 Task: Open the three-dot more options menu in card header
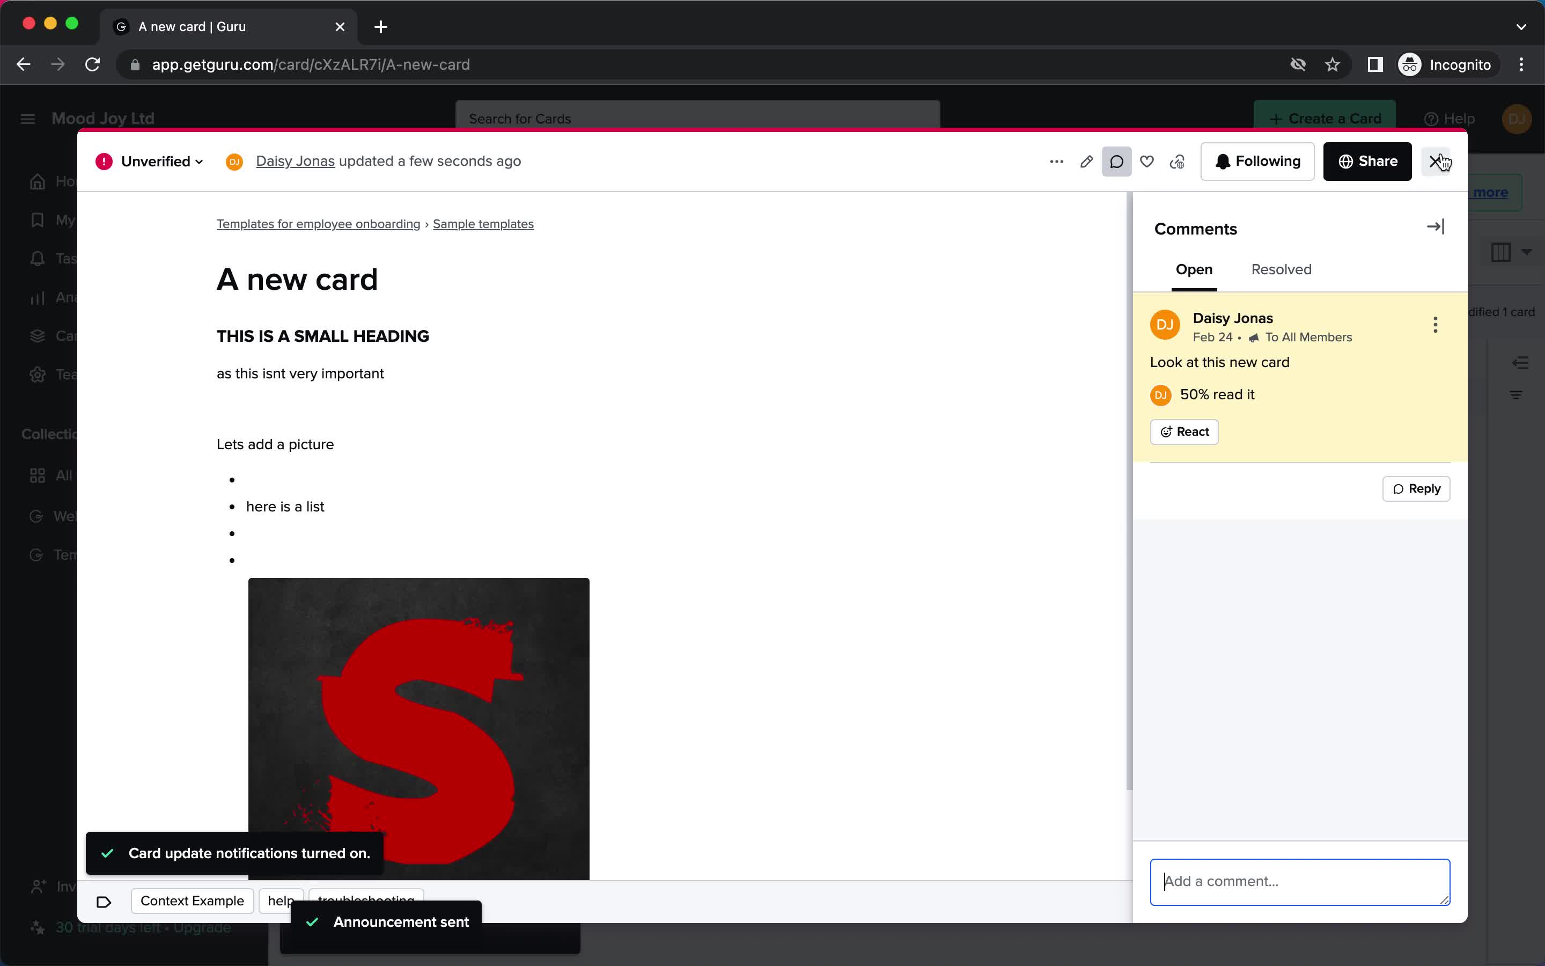[1057, 162]
